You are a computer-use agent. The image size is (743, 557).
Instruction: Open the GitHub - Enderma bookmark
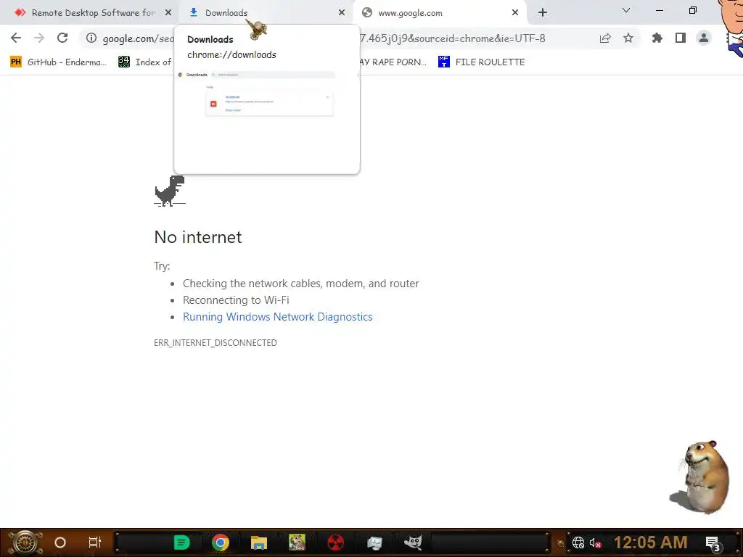click(59, 62)
